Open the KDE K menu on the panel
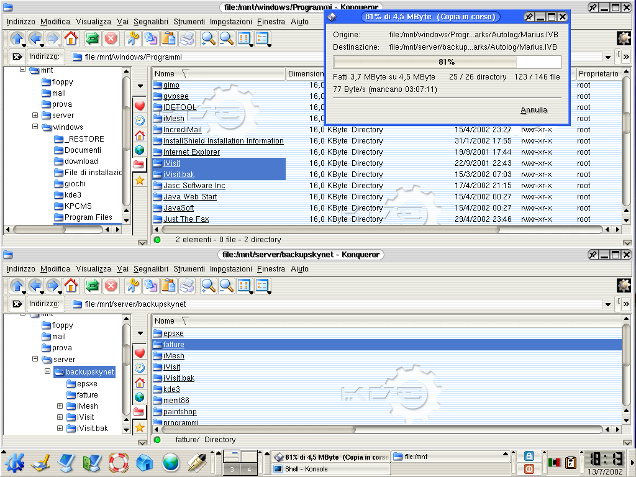636x477 pixels. pos(15,462)
